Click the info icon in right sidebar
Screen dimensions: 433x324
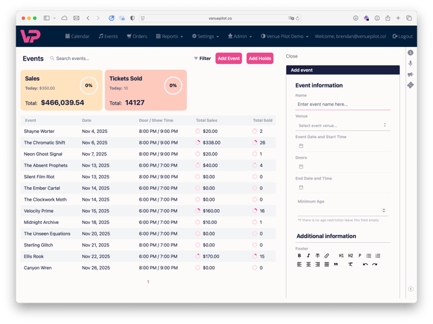(x=410, y=52)
